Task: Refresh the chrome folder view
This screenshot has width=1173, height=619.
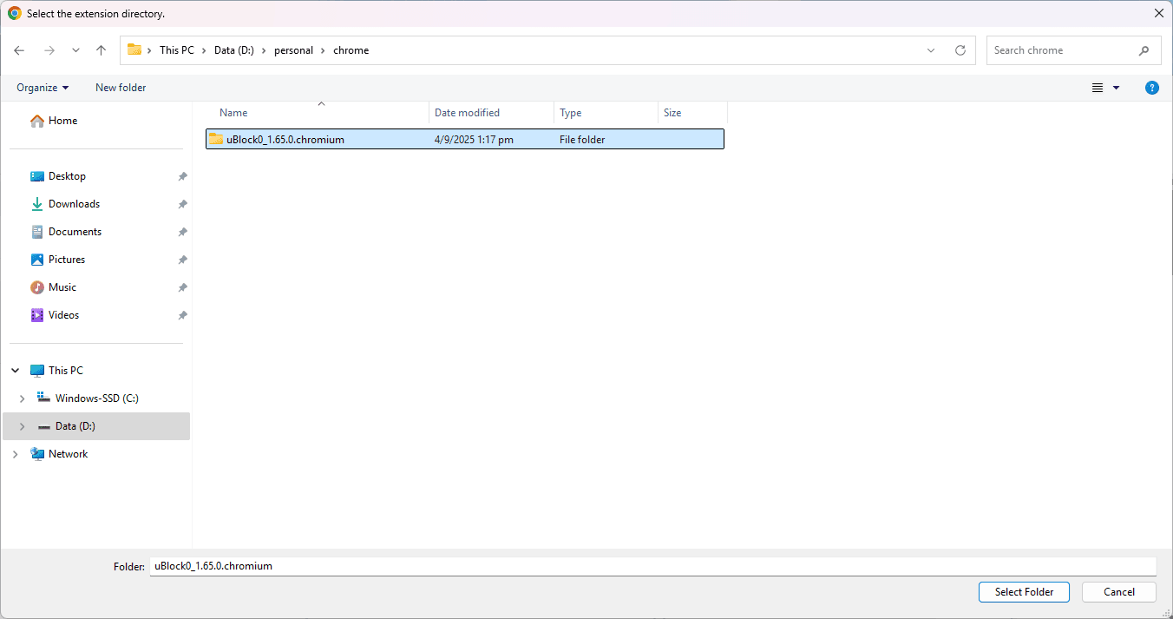Action: pos(960,50)
